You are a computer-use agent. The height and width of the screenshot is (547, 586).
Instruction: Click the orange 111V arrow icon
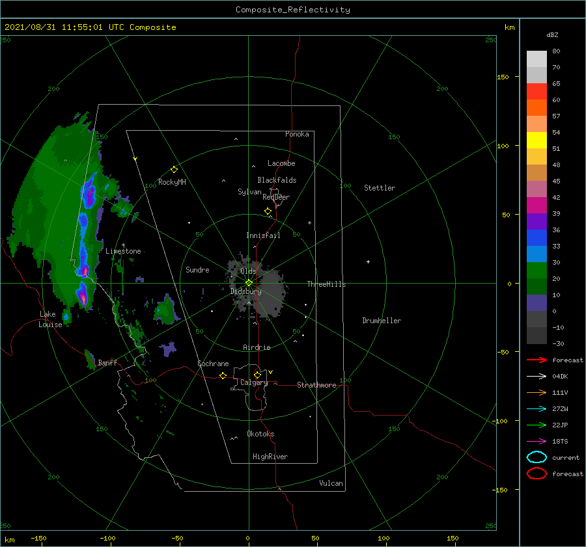click(537, 392)
